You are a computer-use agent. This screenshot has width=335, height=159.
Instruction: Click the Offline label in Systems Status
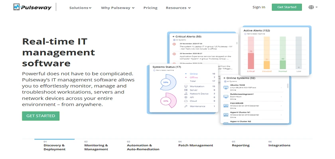coord(194,77)
